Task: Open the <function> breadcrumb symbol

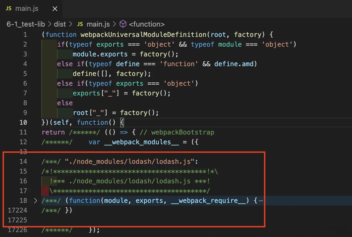Action: click(x=147, y=24)
